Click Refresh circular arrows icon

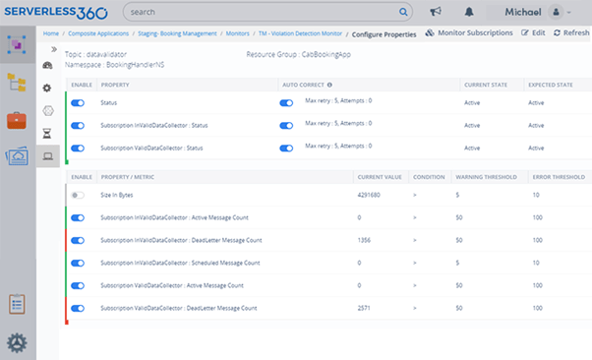tap(557, 32)
